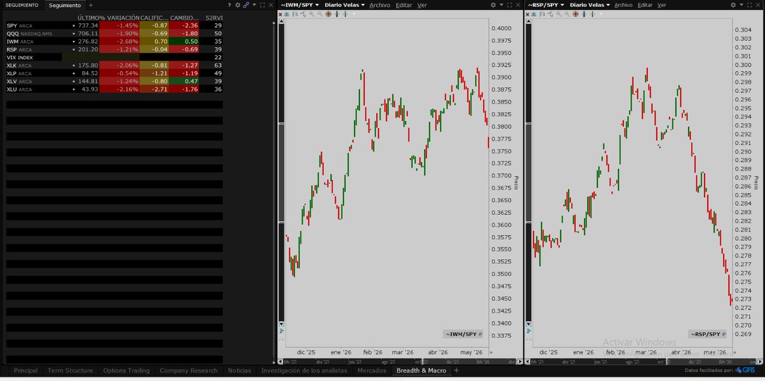
Task: Toggle crosshair tool in IWM/SPY chart toolbar
Action: click(328, 13)
